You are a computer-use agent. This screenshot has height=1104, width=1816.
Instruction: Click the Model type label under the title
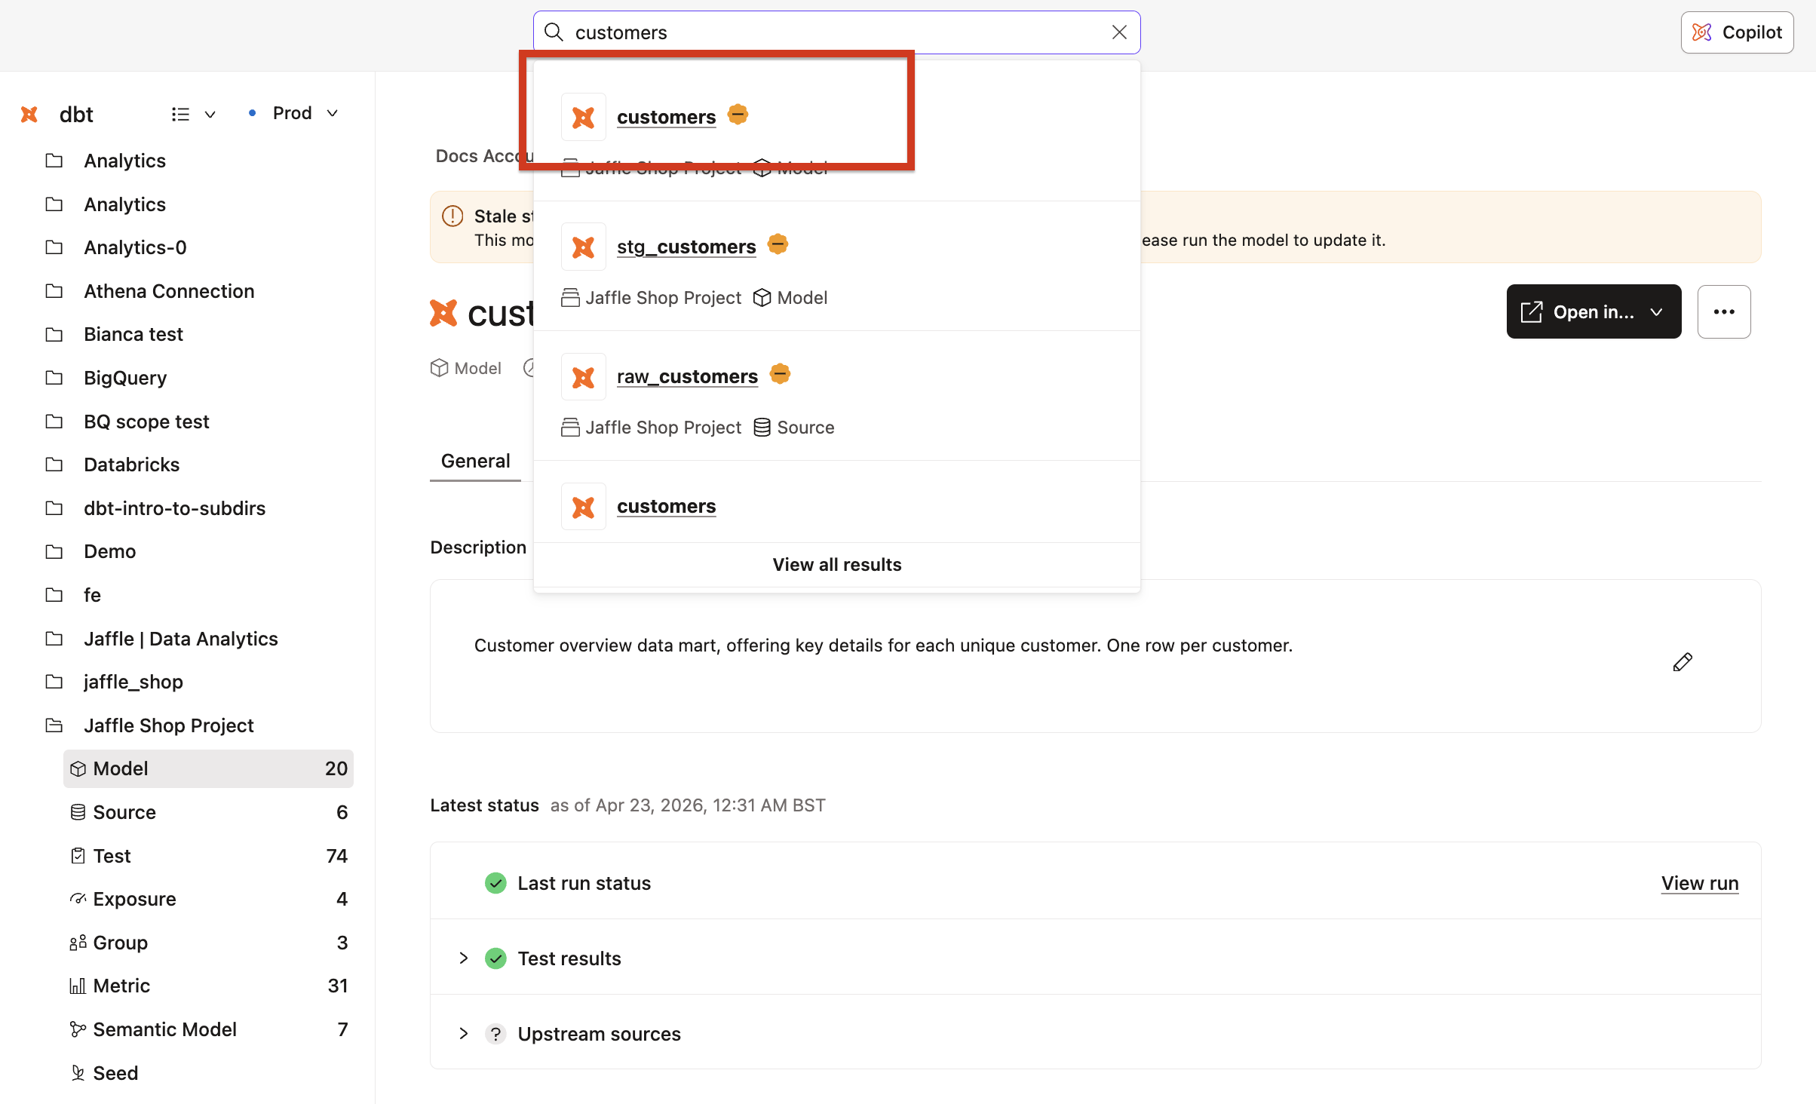coord(477,368)
